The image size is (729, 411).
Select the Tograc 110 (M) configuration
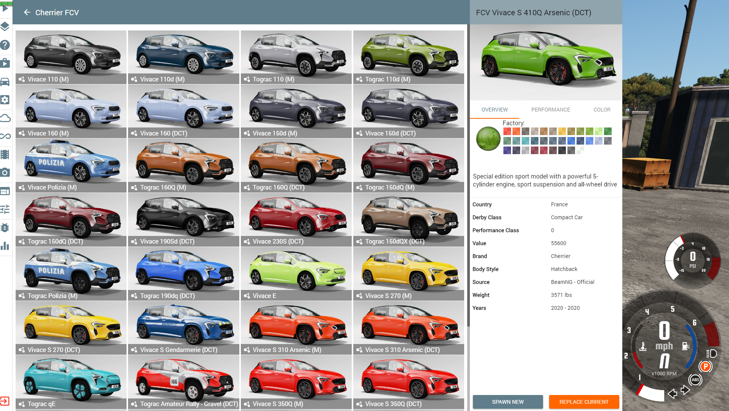[x=296, y=57]
